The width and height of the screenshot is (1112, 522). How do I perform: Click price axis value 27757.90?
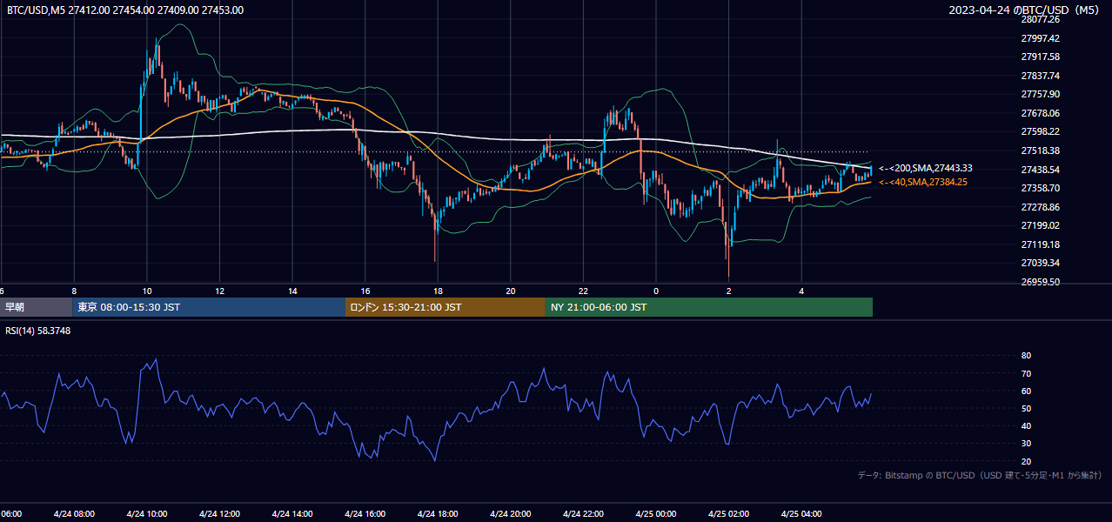tap(1040, 94)
